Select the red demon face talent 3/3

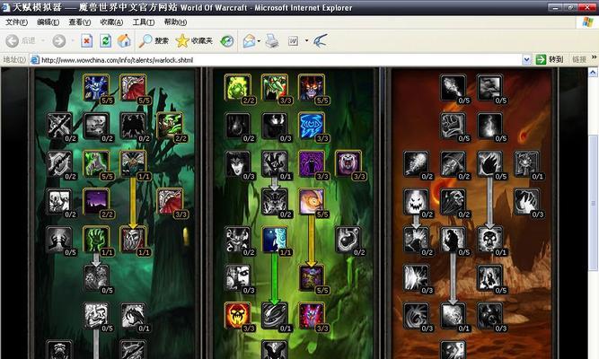[235, 313]
